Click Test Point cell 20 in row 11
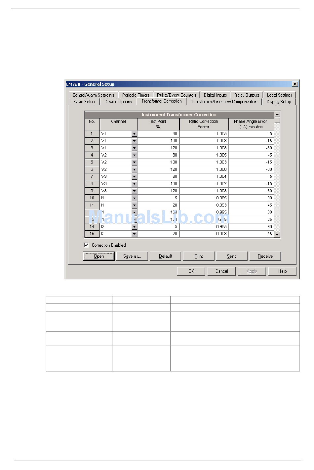This screenshot has height=470, width=314. [x=158, y=205]
